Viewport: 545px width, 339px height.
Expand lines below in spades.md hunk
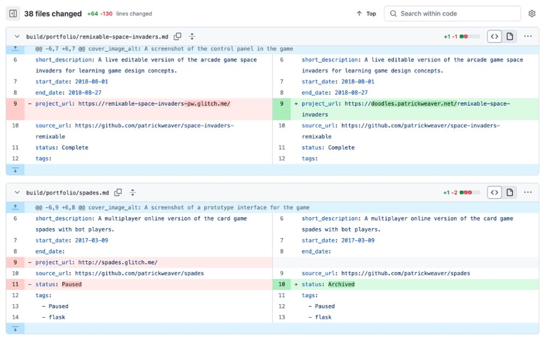point(15,328)
